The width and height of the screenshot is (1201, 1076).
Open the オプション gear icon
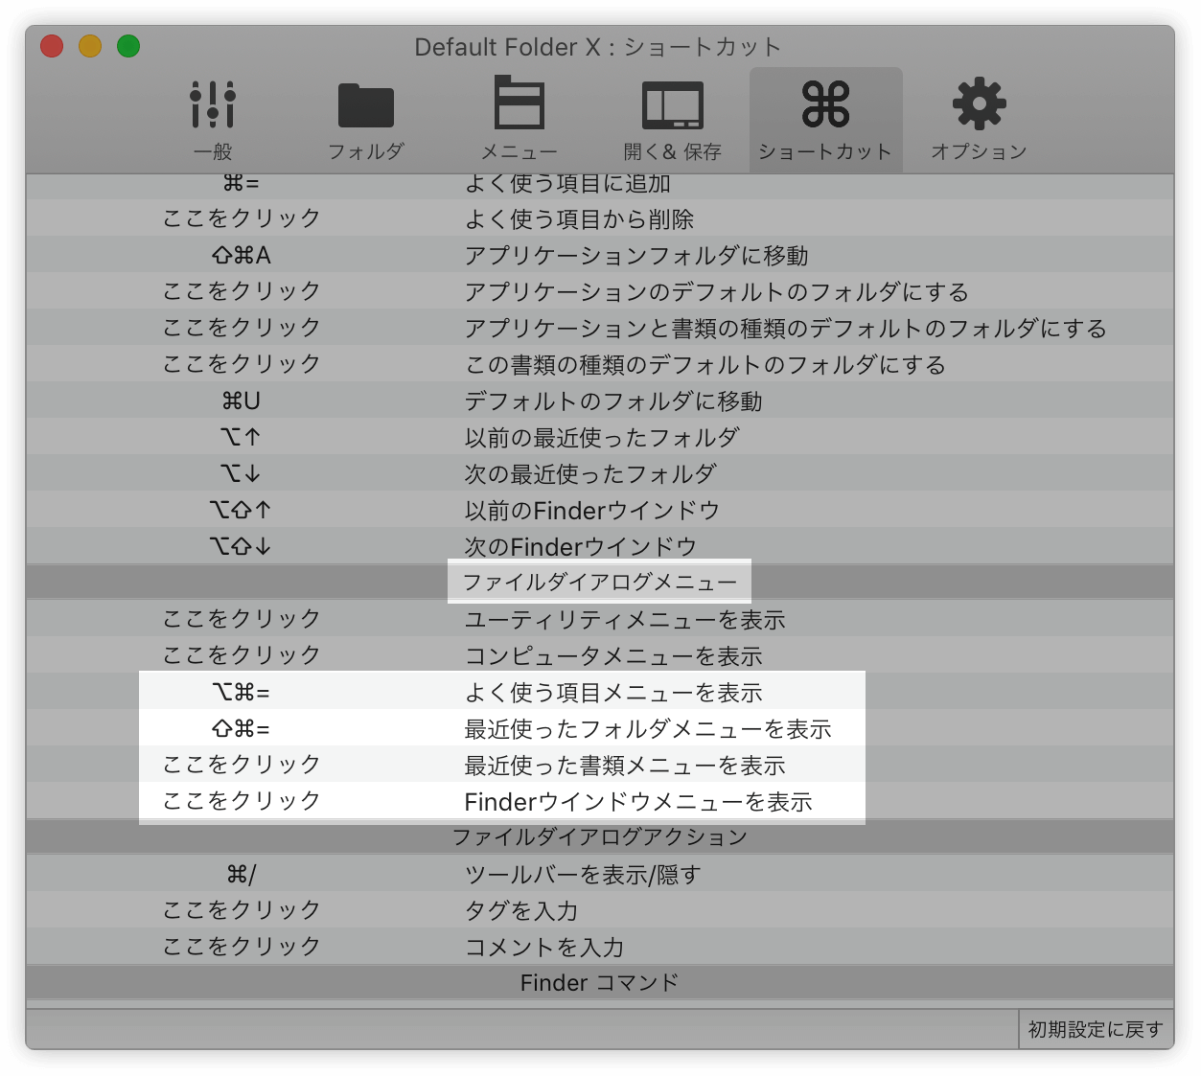click(979, 120)
